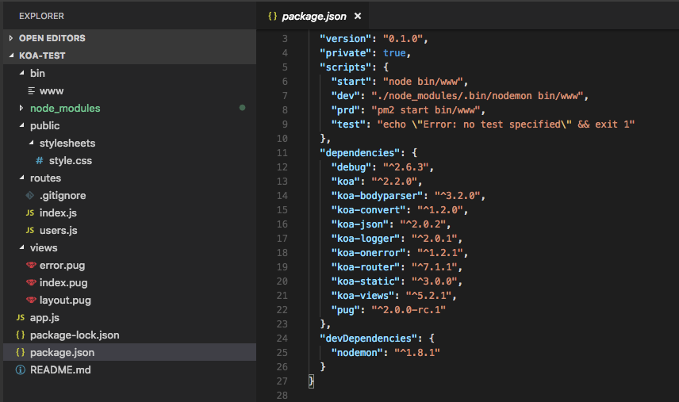This screenshot has height=402, width=679.
Task: Open app.js file
Action: (44, 318)
